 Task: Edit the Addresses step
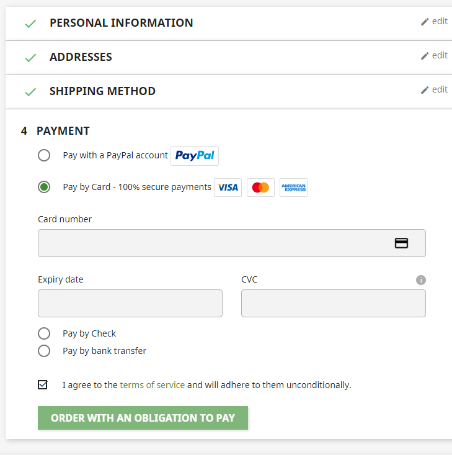point(434,56)
